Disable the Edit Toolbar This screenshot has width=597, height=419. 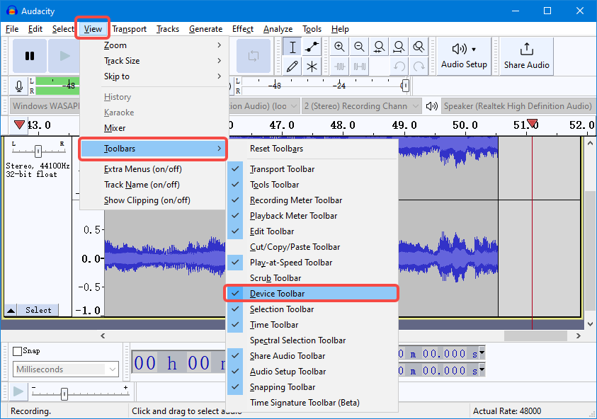tap(312, 231)
